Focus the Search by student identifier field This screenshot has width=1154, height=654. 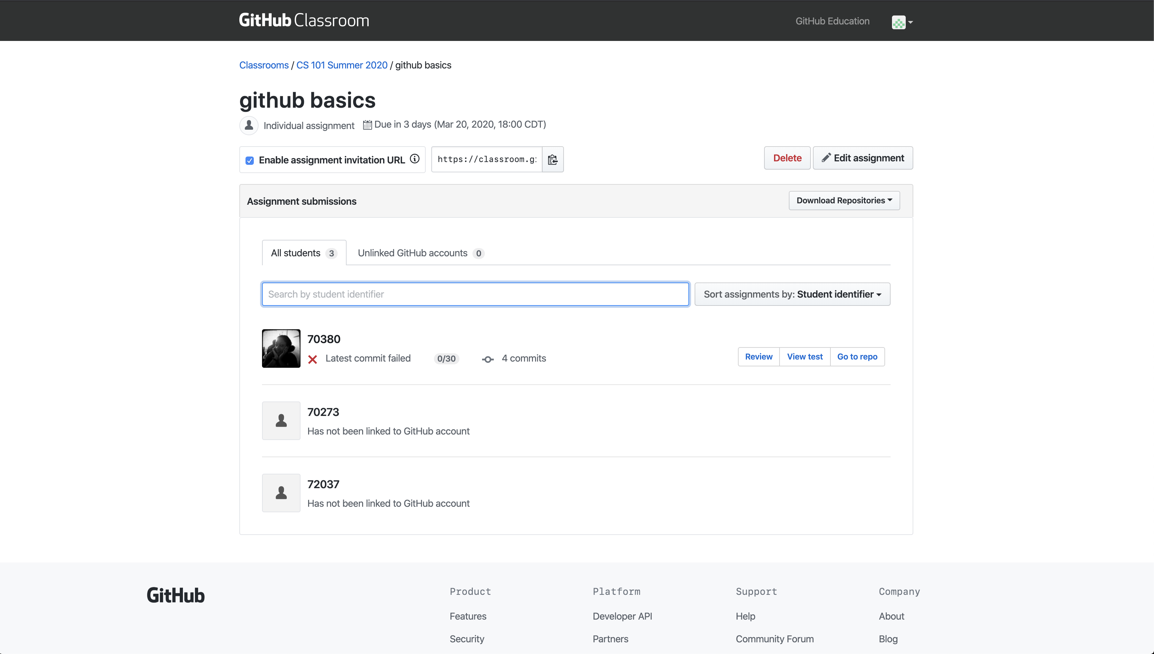click(x=475, y=294)
